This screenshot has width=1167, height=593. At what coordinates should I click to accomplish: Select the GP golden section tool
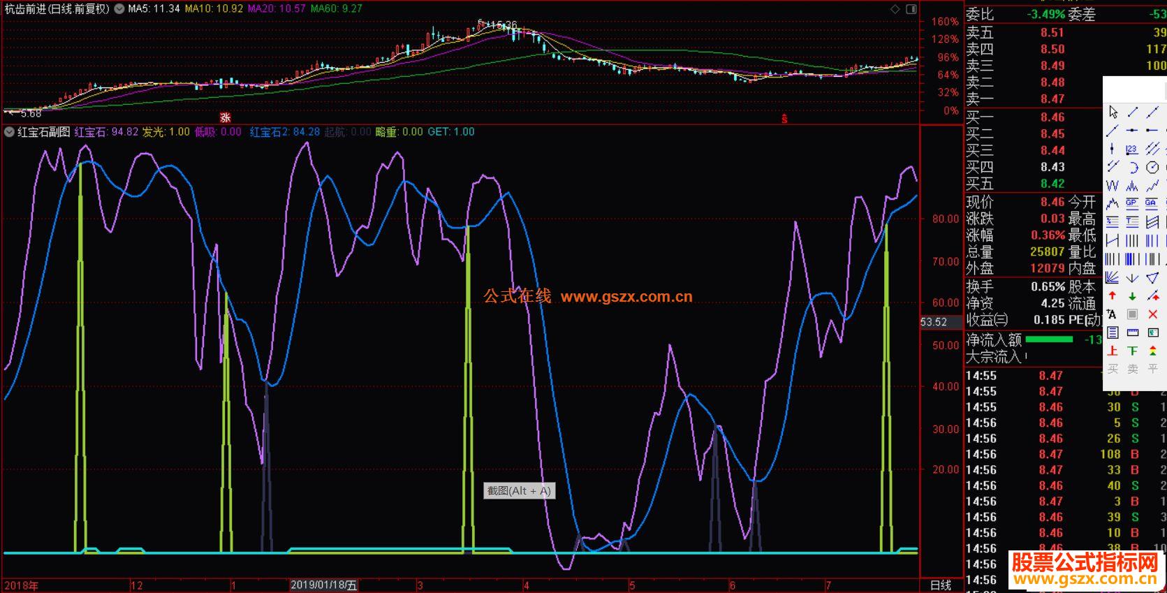pyautogui.click(x=1132, y=203)
